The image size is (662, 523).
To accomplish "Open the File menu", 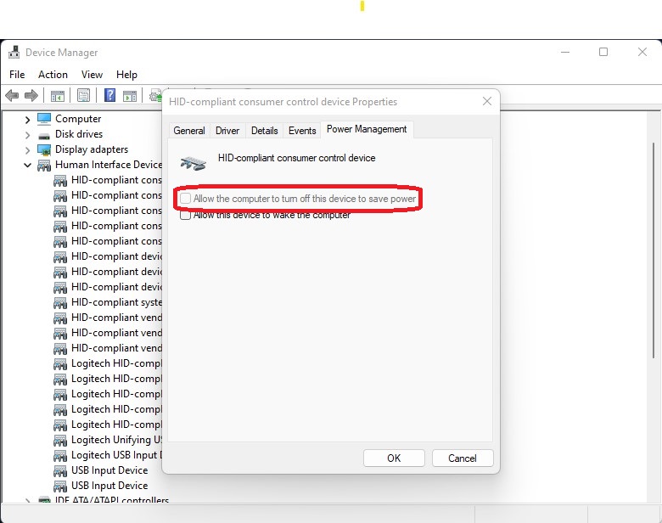I will pos(17,75).
